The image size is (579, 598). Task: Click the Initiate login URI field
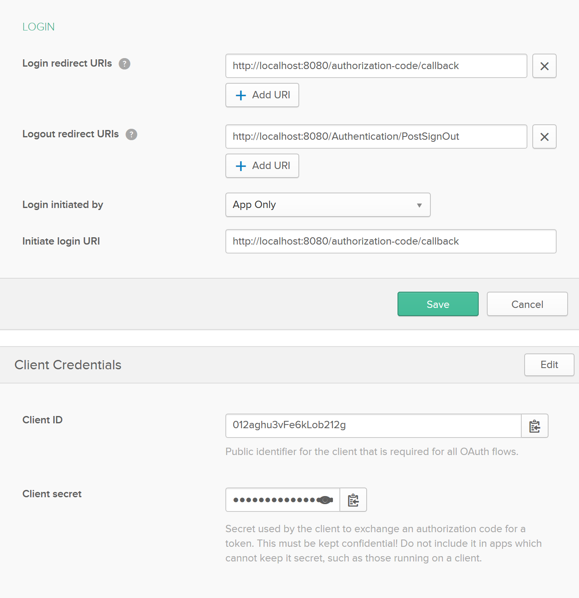coord(391,241)
